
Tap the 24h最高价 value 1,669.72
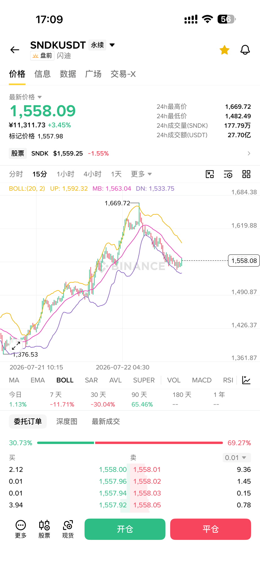pos(238,107)
